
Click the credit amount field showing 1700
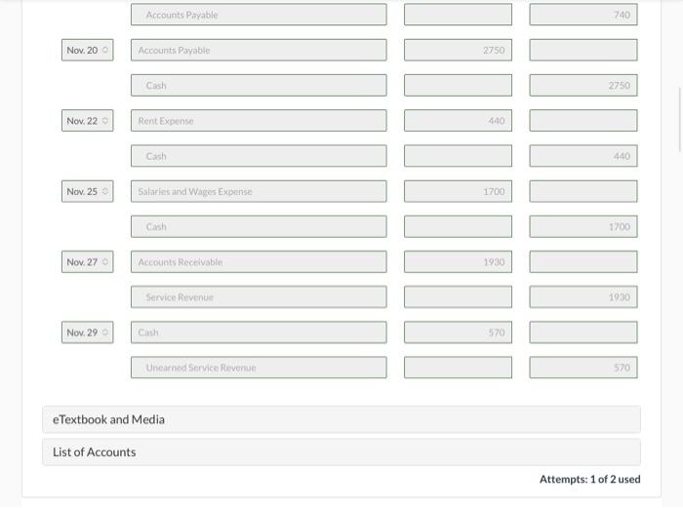point(583,227)
